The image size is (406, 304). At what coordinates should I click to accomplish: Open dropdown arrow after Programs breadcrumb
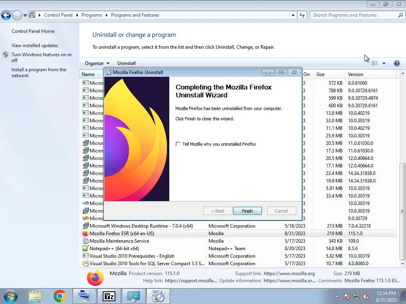[106, 15]
